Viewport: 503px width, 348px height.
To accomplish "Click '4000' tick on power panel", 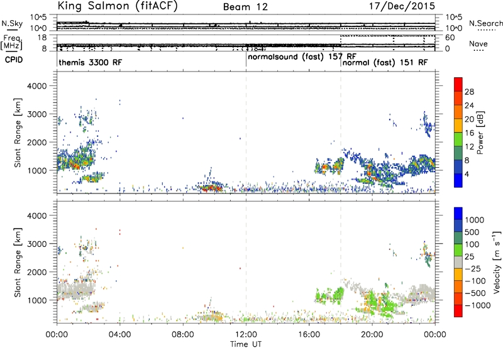I will tap(36, 86).
